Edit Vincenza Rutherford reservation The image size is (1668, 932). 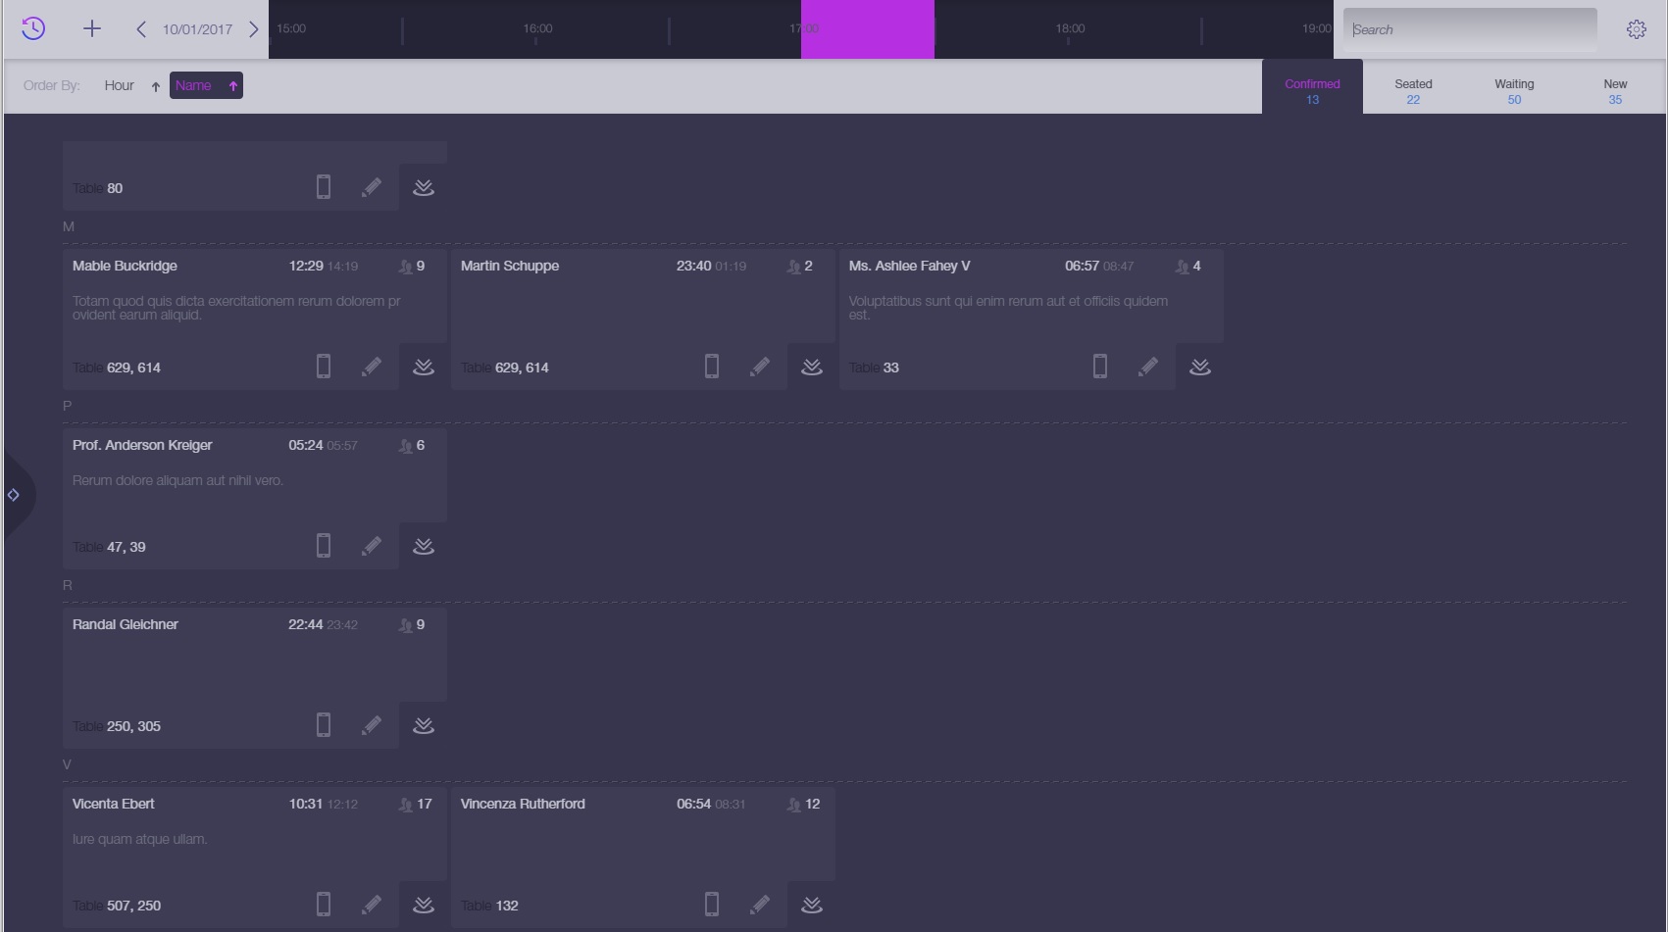click(760, 905)
